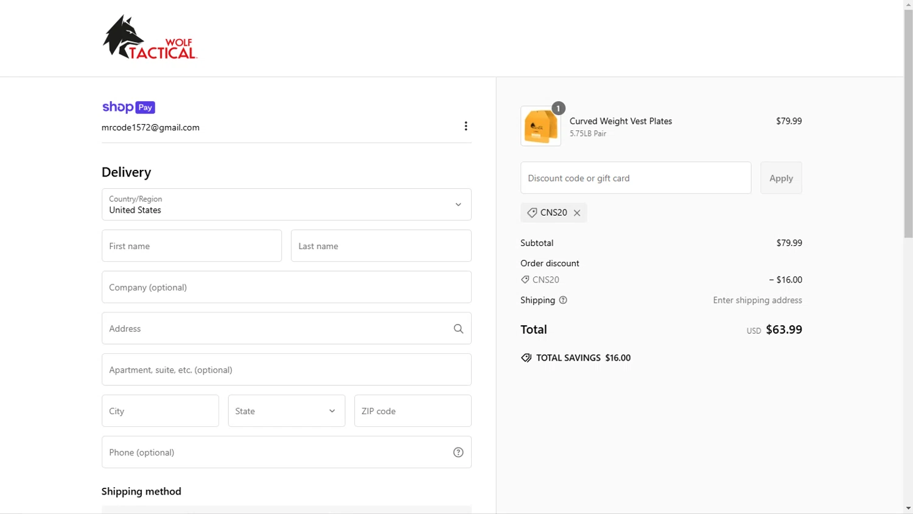Click the Apartment, suite, etc. field
This screenshot has width=913, height=514.
(x=287, y=370)
